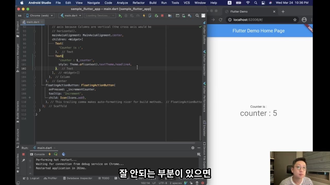The width and height of the screenshot is (330, 185).
Task: Click Chrome reload page icon
Action: tap(221, 20)
